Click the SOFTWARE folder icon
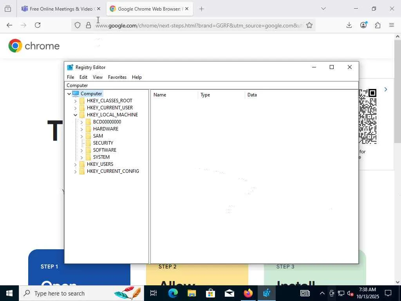Image resolution: width=401 pixels, height=301 pixels. [x=88, y=150]
